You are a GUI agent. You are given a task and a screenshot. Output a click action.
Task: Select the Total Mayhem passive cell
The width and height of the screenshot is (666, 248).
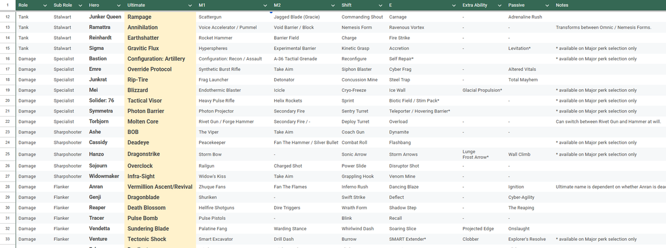(x=529, y=80)
